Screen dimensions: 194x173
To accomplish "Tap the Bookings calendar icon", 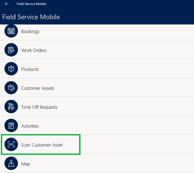I will click(11, 31).
